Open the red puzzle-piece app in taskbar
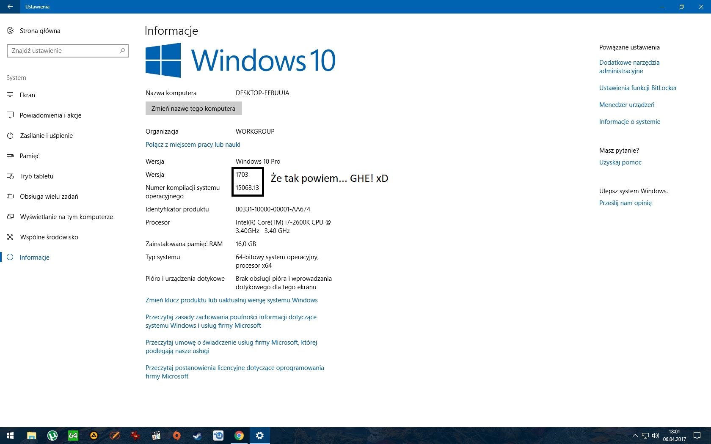Image resolution: width=711 pixels, height=444 pixels. (135, 436)
